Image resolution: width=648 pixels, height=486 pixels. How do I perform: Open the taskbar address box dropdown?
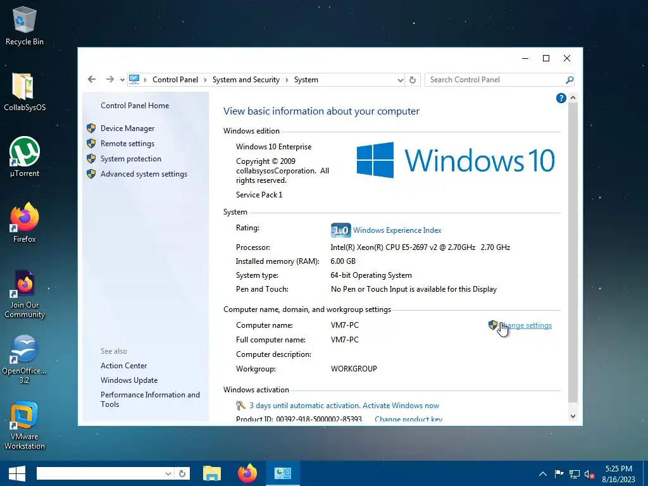pyautogui.click(x=168, y=473)
